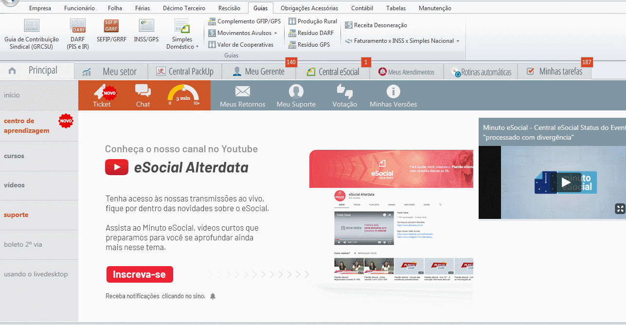The width and height of the screenshot is (626, 325).
Task: Open the Meus Atendimentos tab
Action: [x=406, y=72]
